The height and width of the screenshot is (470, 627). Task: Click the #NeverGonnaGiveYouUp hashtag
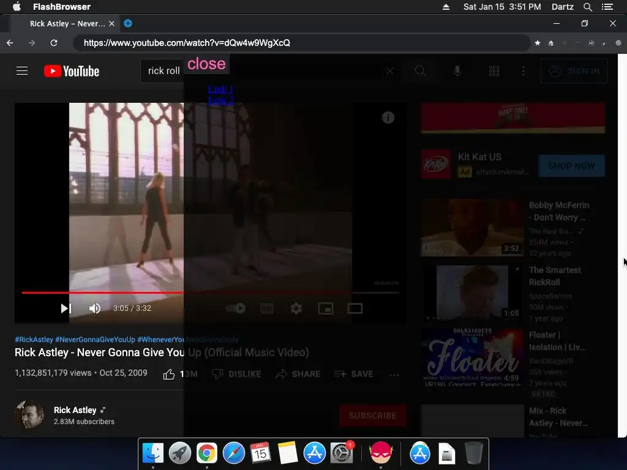[95, 339]
